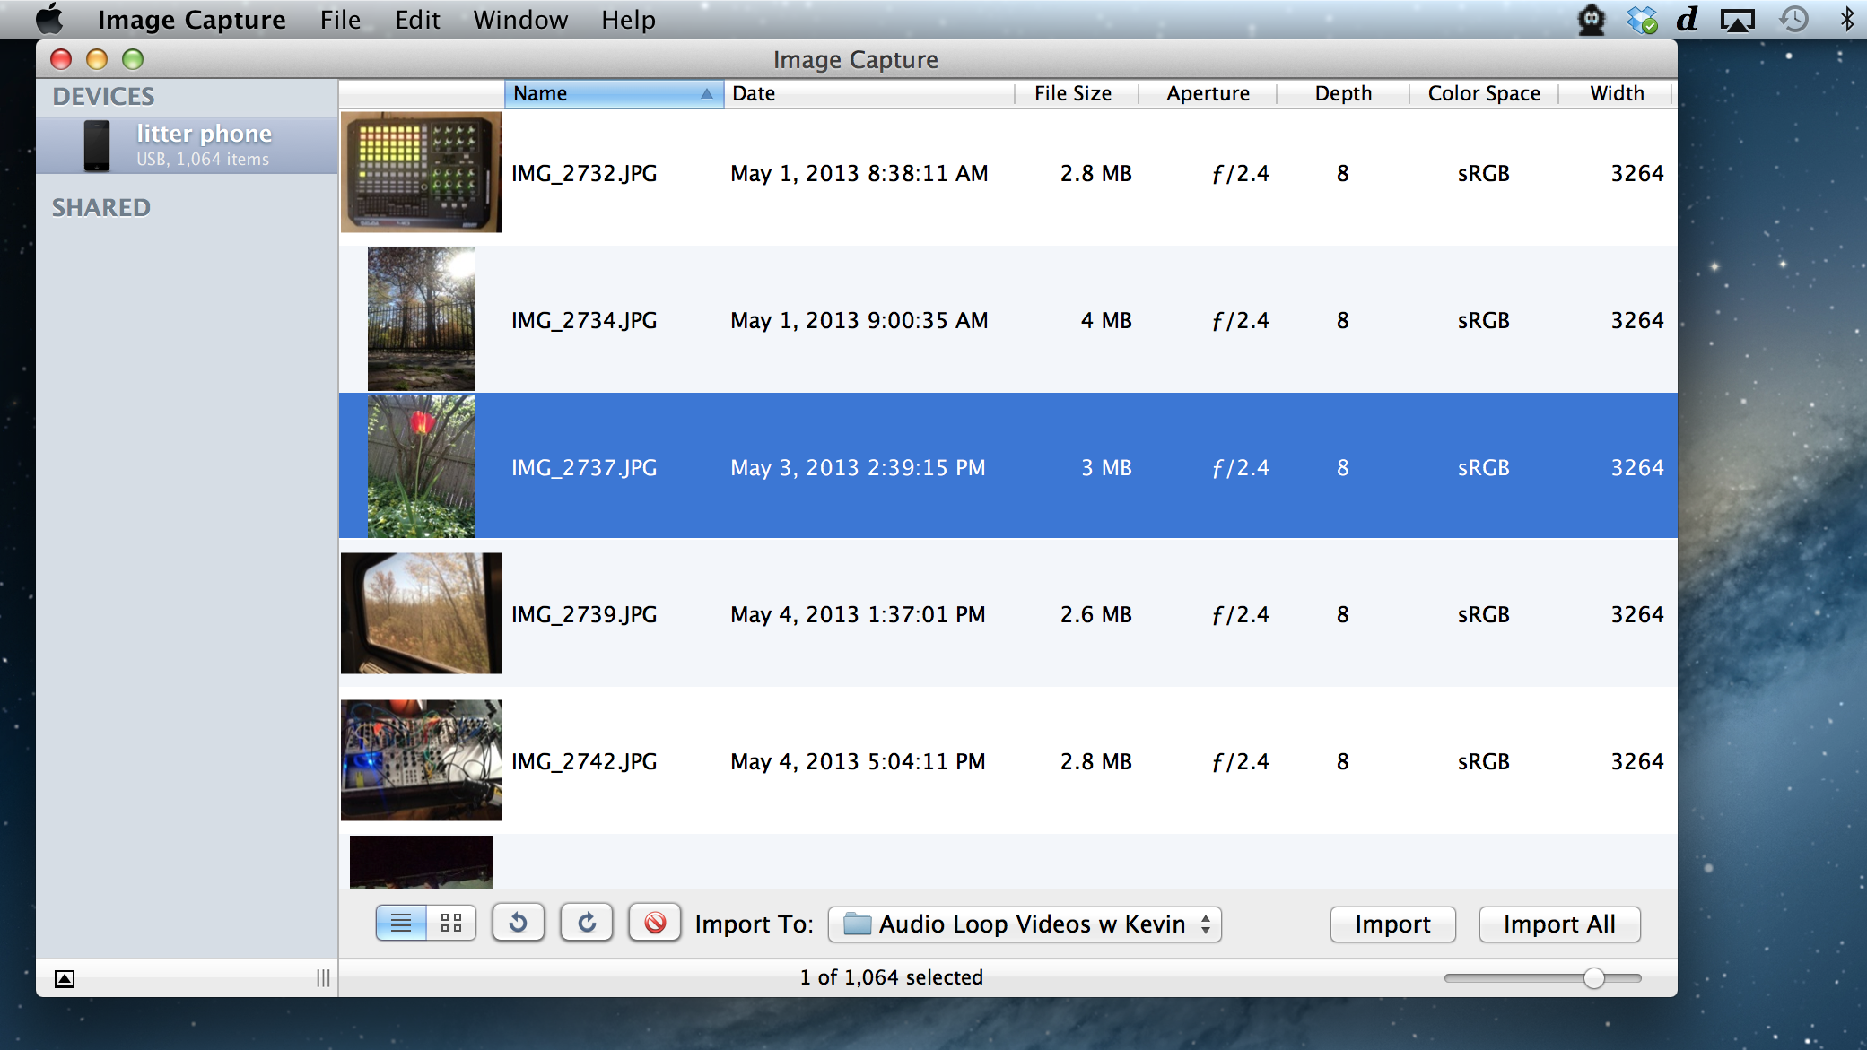Click the Import All button
The width and height of the screenshot is (1867, 1050).
point(1559,924)
